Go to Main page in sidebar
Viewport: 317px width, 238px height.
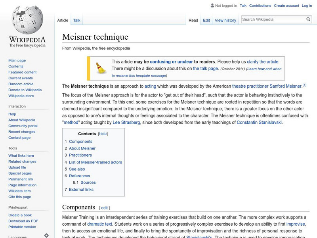(x=17, y=60)
